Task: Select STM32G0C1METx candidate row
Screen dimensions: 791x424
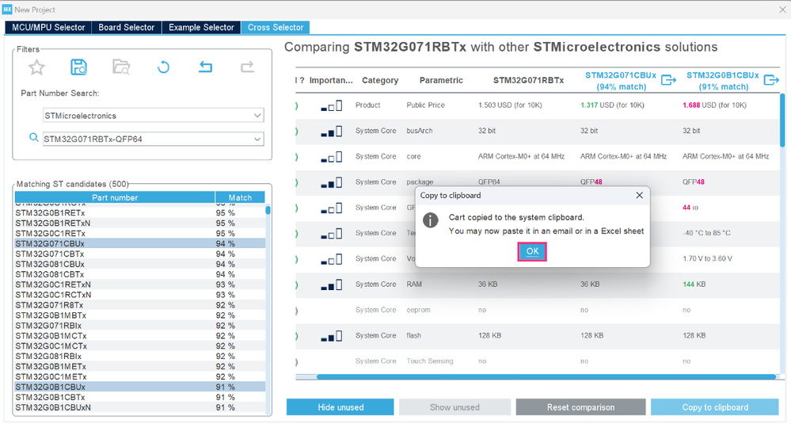Action: 139,376
